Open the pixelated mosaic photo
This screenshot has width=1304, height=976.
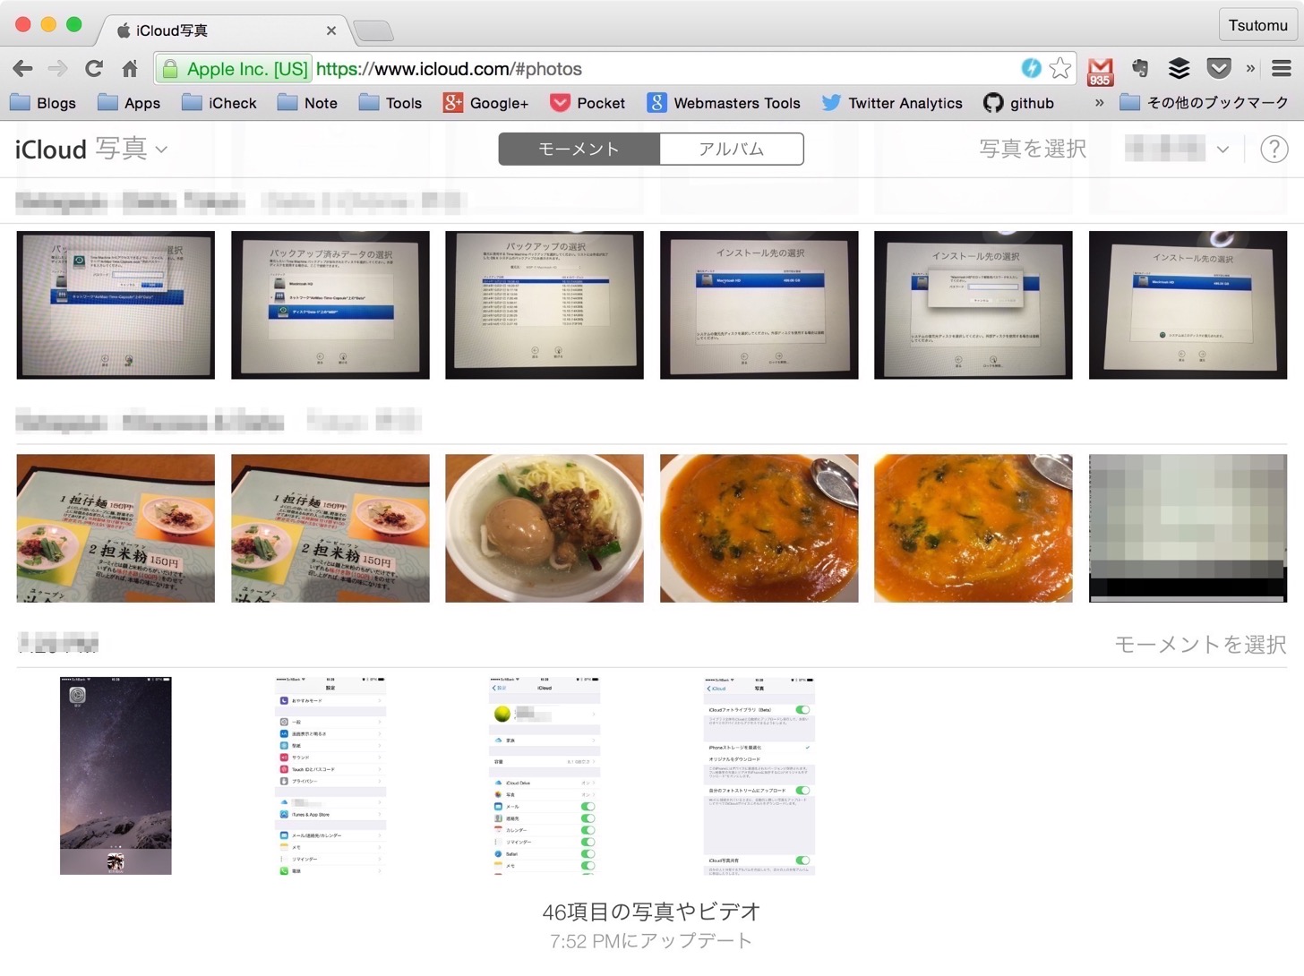click(1188, 528)
